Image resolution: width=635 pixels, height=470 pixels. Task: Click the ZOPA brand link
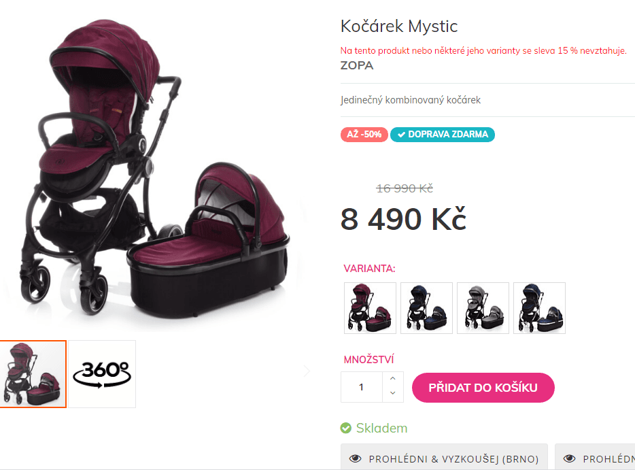[357, 65]
